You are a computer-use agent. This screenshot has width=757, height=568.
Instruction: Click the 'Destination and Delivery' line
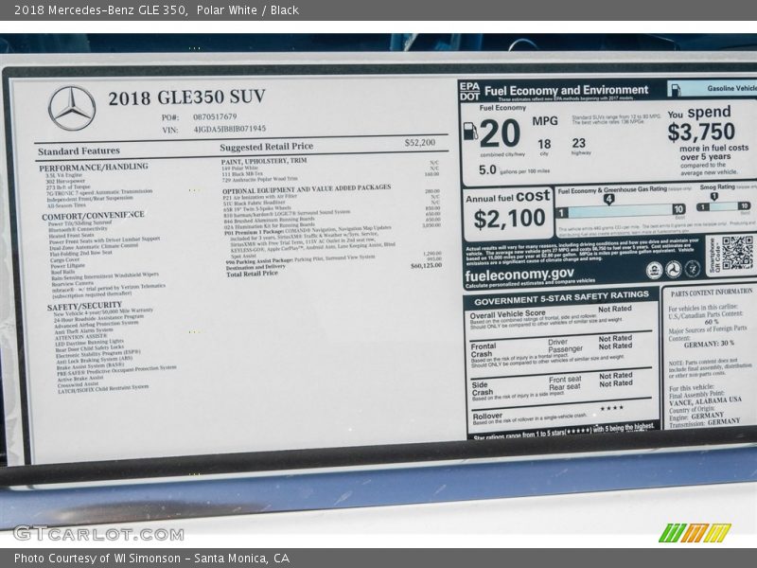click(255, 267)
